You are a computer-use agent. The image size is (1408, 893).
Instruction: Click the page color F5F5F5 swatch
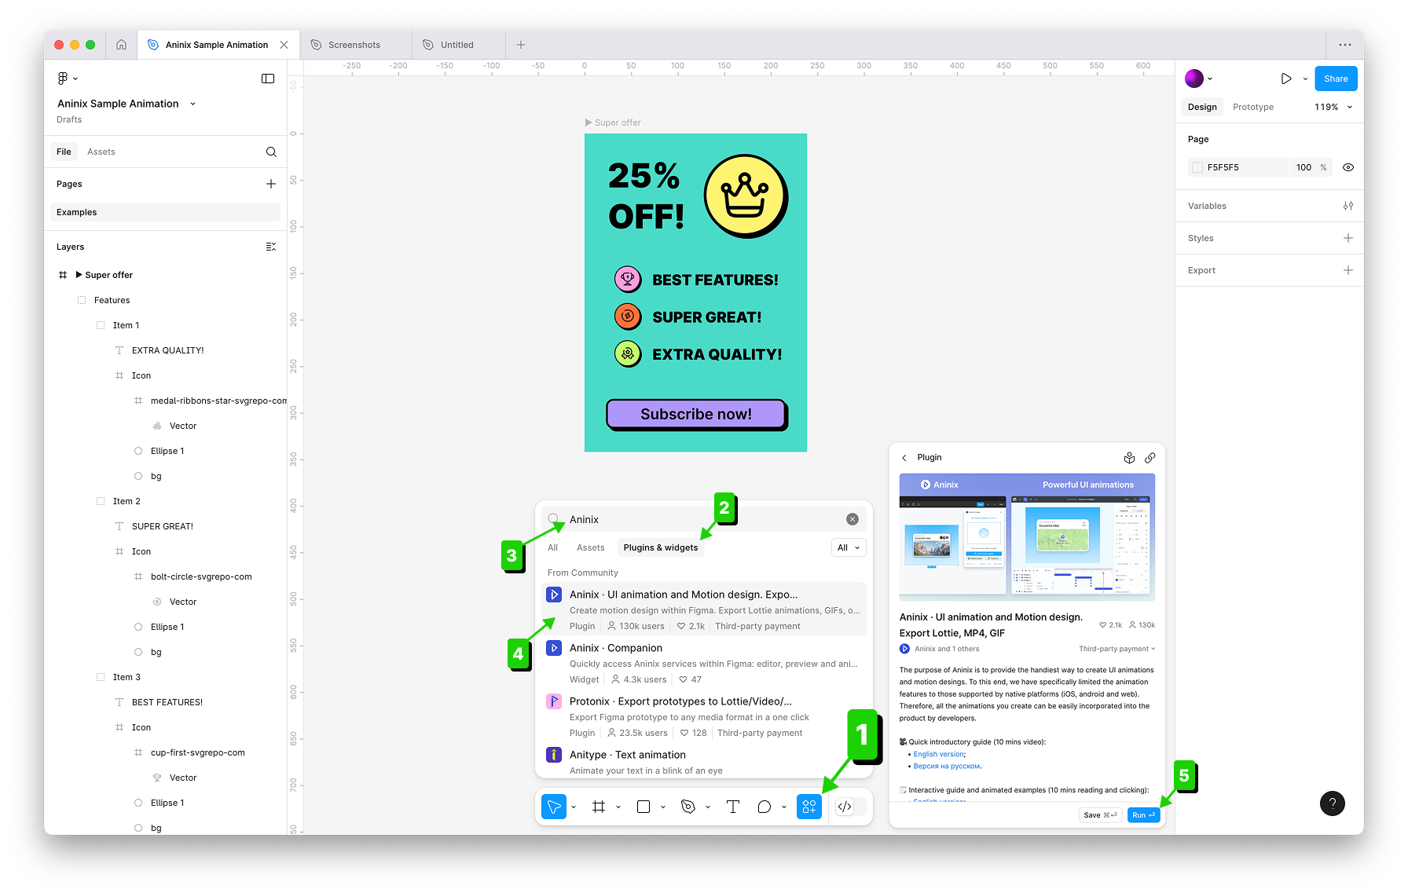pos(1197,167)
